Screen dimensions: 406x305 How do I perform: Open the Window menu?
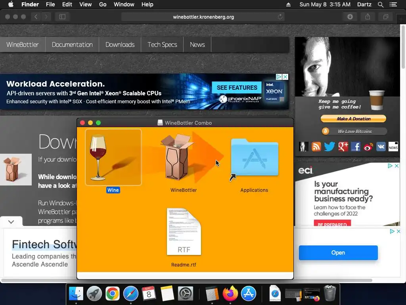pyautogui.click(x=124, y=4)
